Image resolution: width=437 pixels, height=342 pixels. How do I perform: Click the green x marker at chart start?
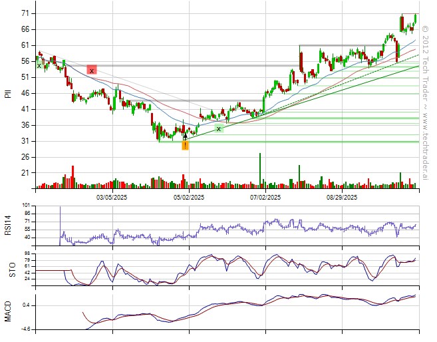pyautogui.click(x=39, y=65)
